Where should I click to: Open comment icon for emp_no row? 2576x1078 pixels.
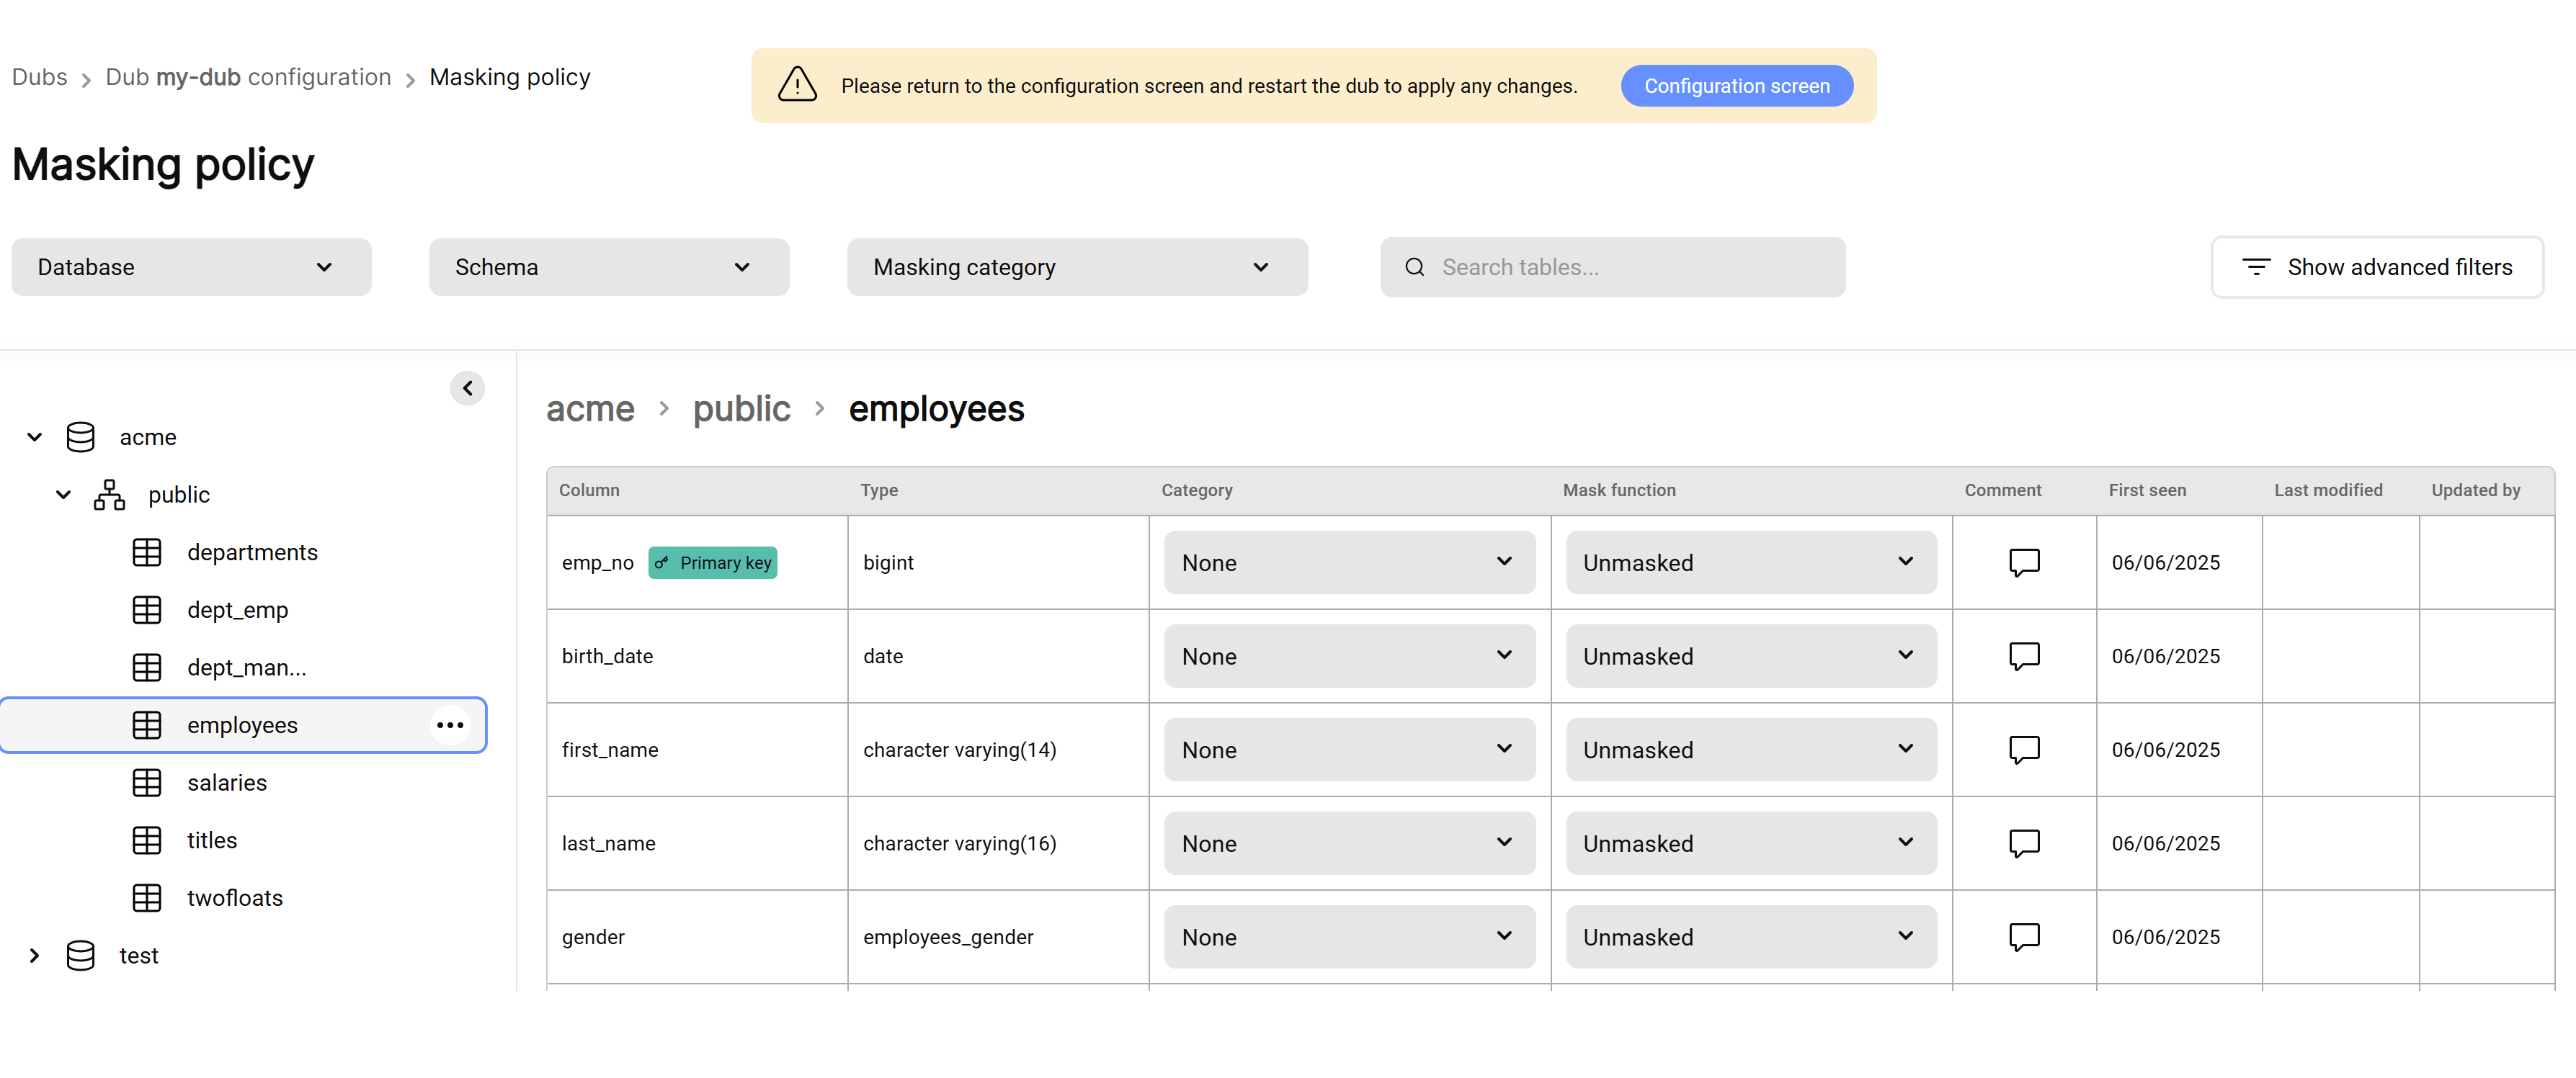tap(2023, 562)
